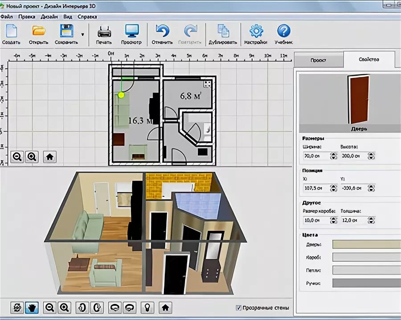The width and height of the screenshot is (401, 320).
Task: Click the 16,3 м room area label
Action: tap(140, 120)
